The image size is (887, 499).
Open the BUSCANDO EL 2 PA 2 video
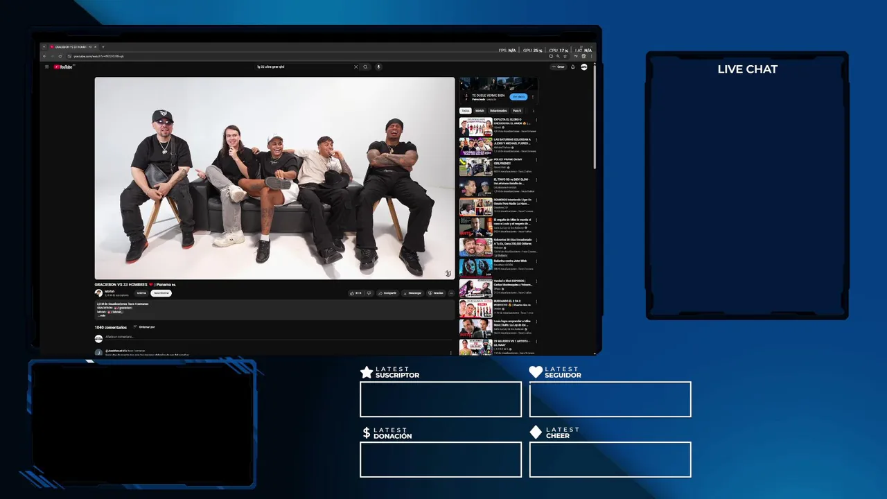pos(476,307)
